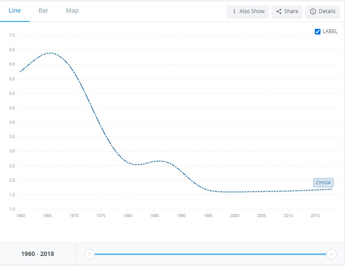Image resolution: width=345 pixels, height=266 pixels.
Task: Click the 4.0 y-axis label
Action: (12, 122)
